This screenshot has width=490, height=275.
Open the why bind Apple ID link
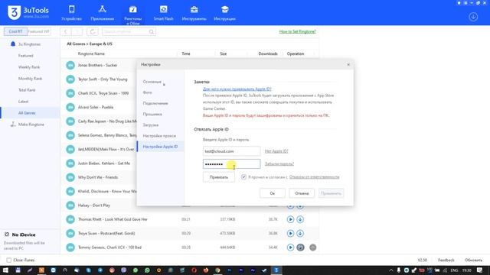point(237,89)
